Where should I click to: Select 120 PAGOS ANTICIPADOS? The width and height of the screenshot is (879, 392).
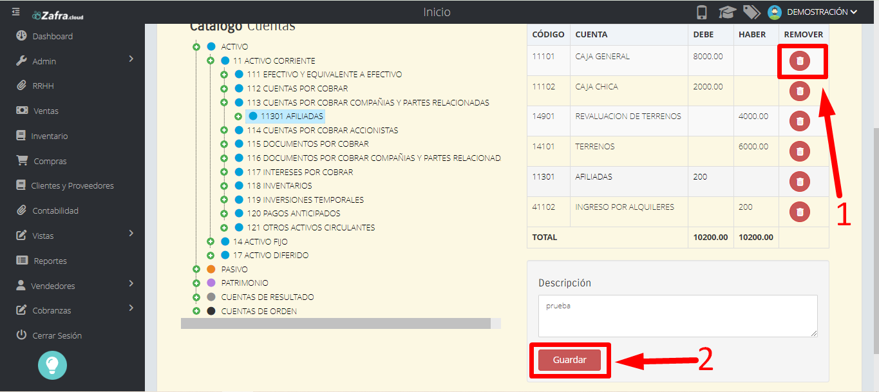pyautogui.click(x=293, y=213)
